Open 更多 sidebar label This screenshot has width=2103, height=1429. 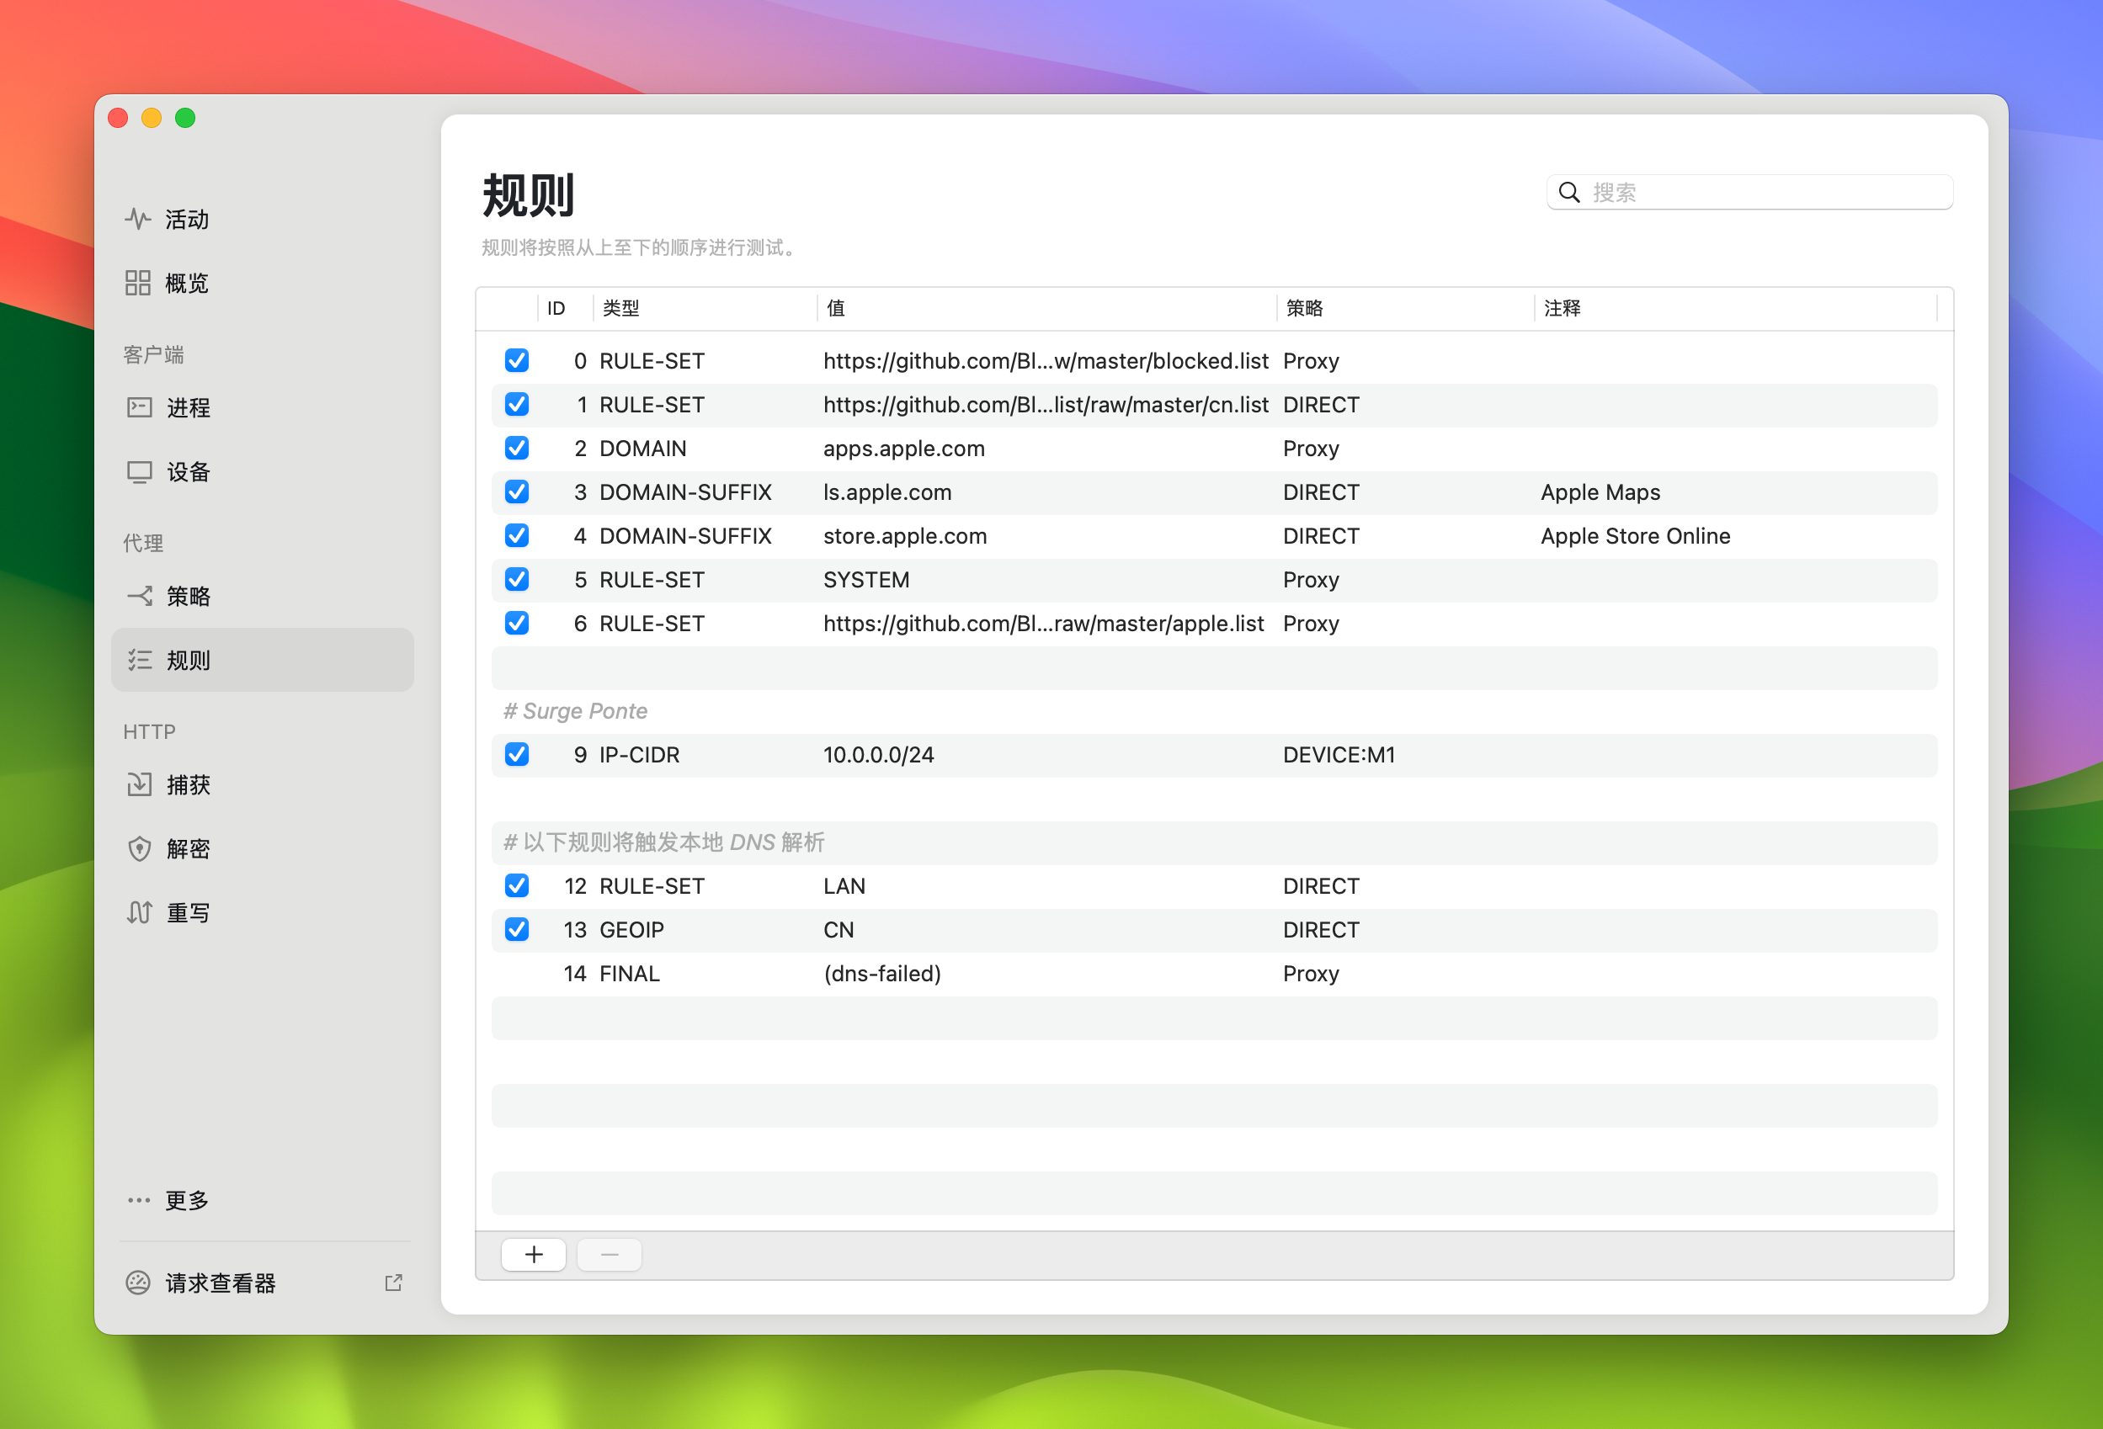coord(186,1200)
